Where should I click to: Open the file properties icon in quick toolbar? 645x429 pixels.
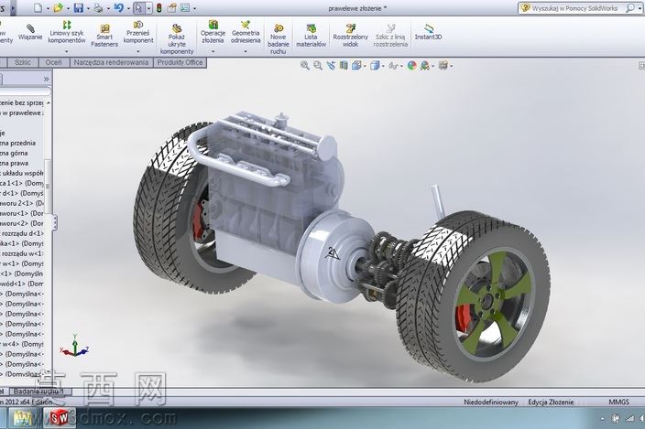point(172,8)
